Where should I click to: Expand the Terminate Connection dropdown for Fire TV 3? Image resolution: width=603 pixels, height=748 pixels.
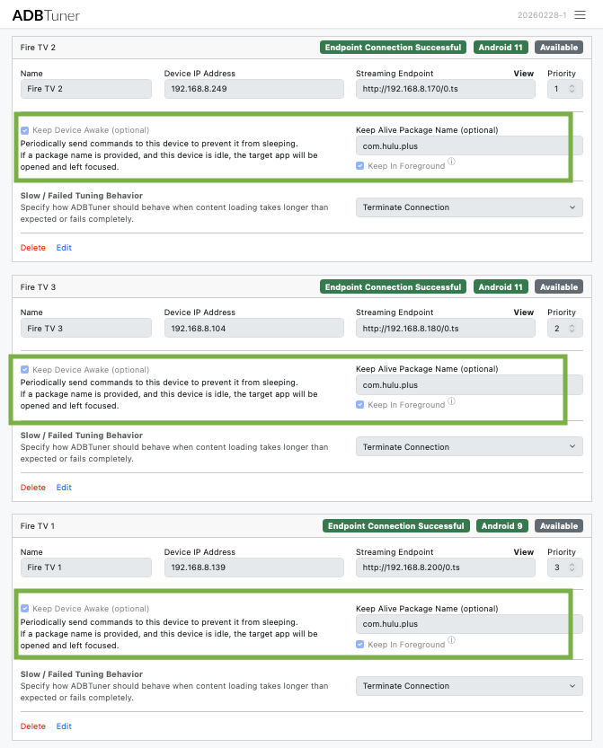click(468, 447)
